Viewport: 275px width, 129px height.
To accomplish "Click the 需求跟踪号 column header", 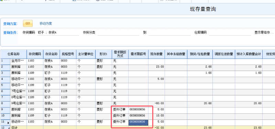I will [x=139, y=54].
